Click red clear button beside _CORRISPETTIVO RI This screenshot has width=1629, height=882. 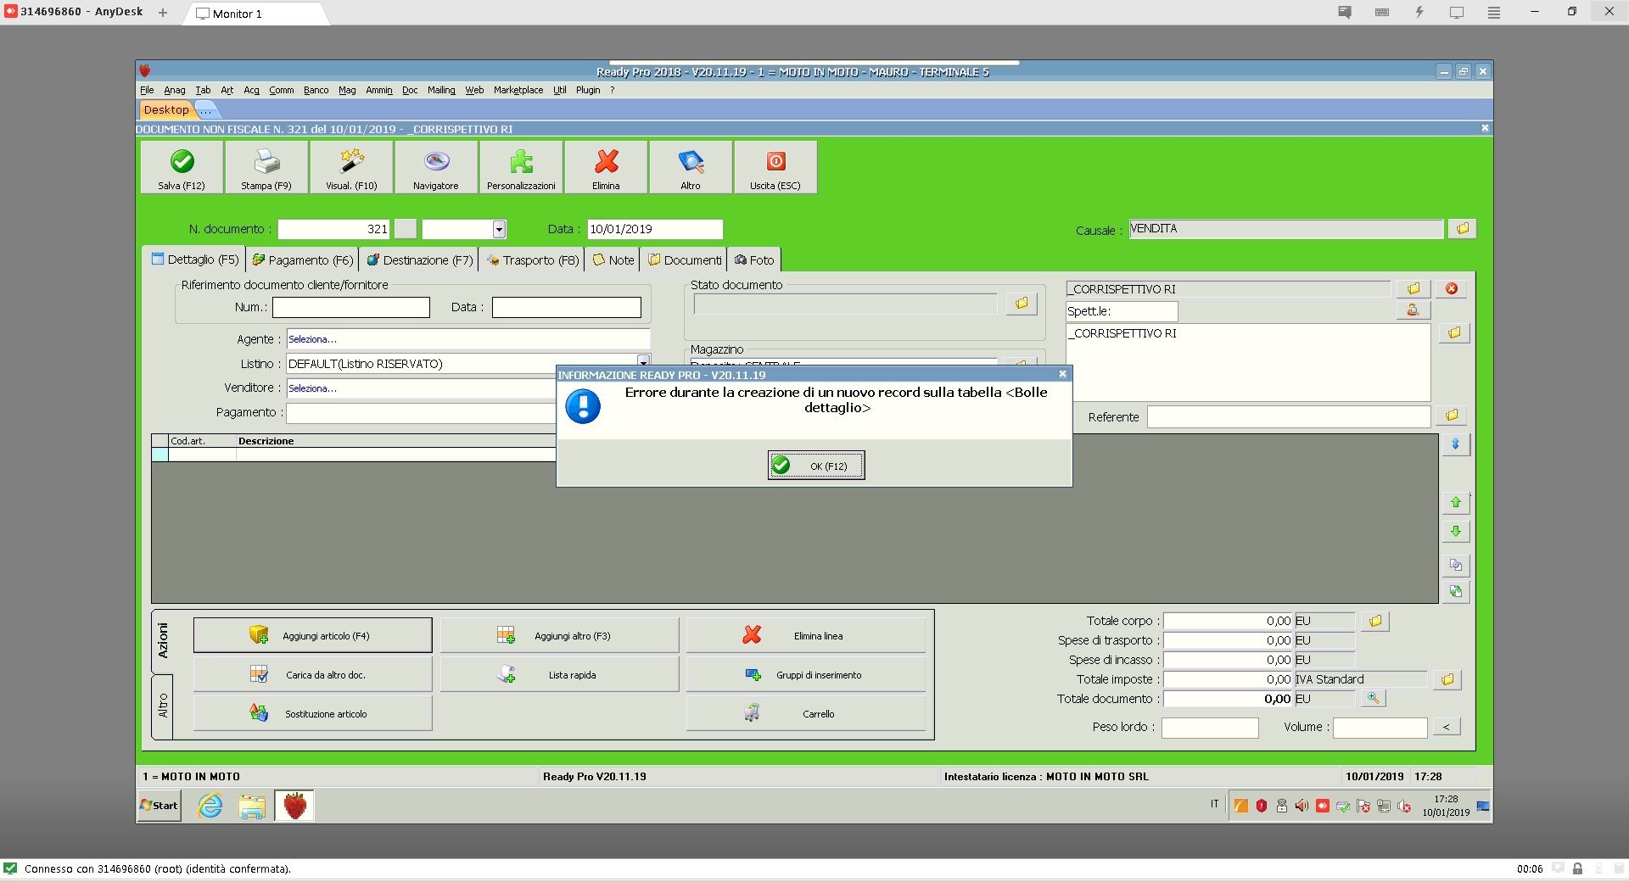1452,289
